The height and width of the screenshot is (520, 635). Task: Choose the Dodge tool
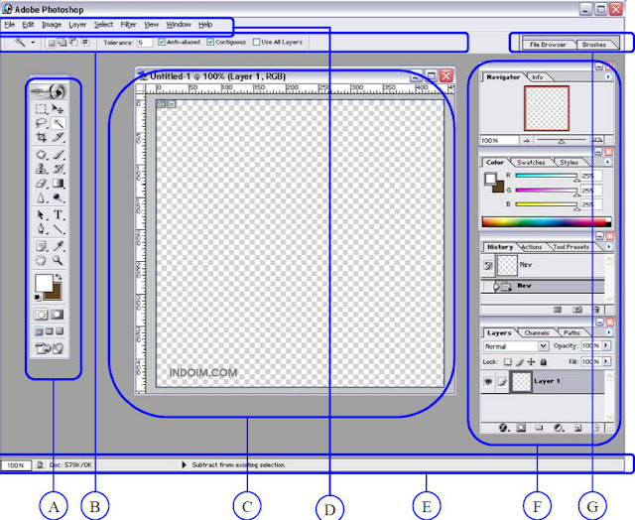(x=58, y=198)
